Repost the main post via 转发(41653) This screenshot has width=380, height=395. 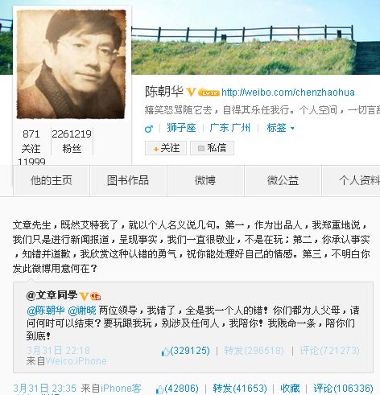240,389
